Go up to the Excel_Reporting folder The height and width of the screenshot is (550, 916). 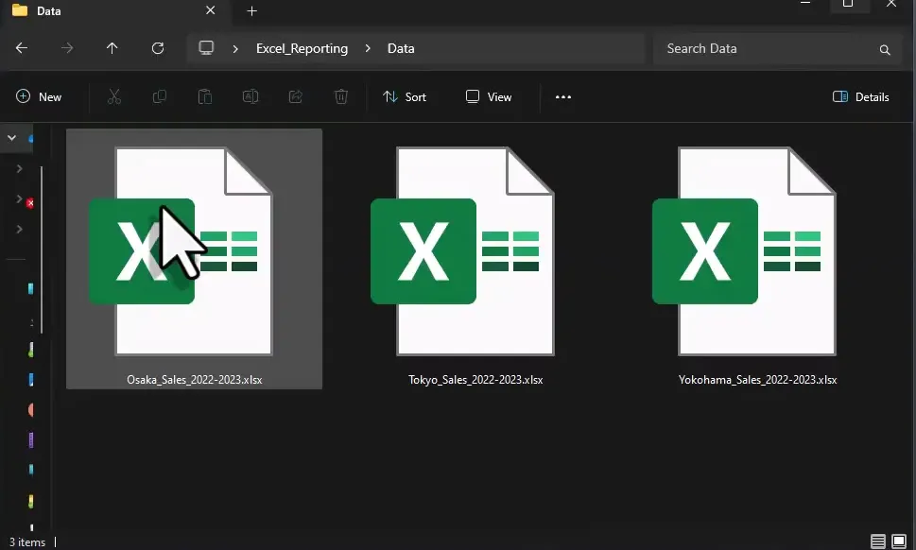coord(112,48)
